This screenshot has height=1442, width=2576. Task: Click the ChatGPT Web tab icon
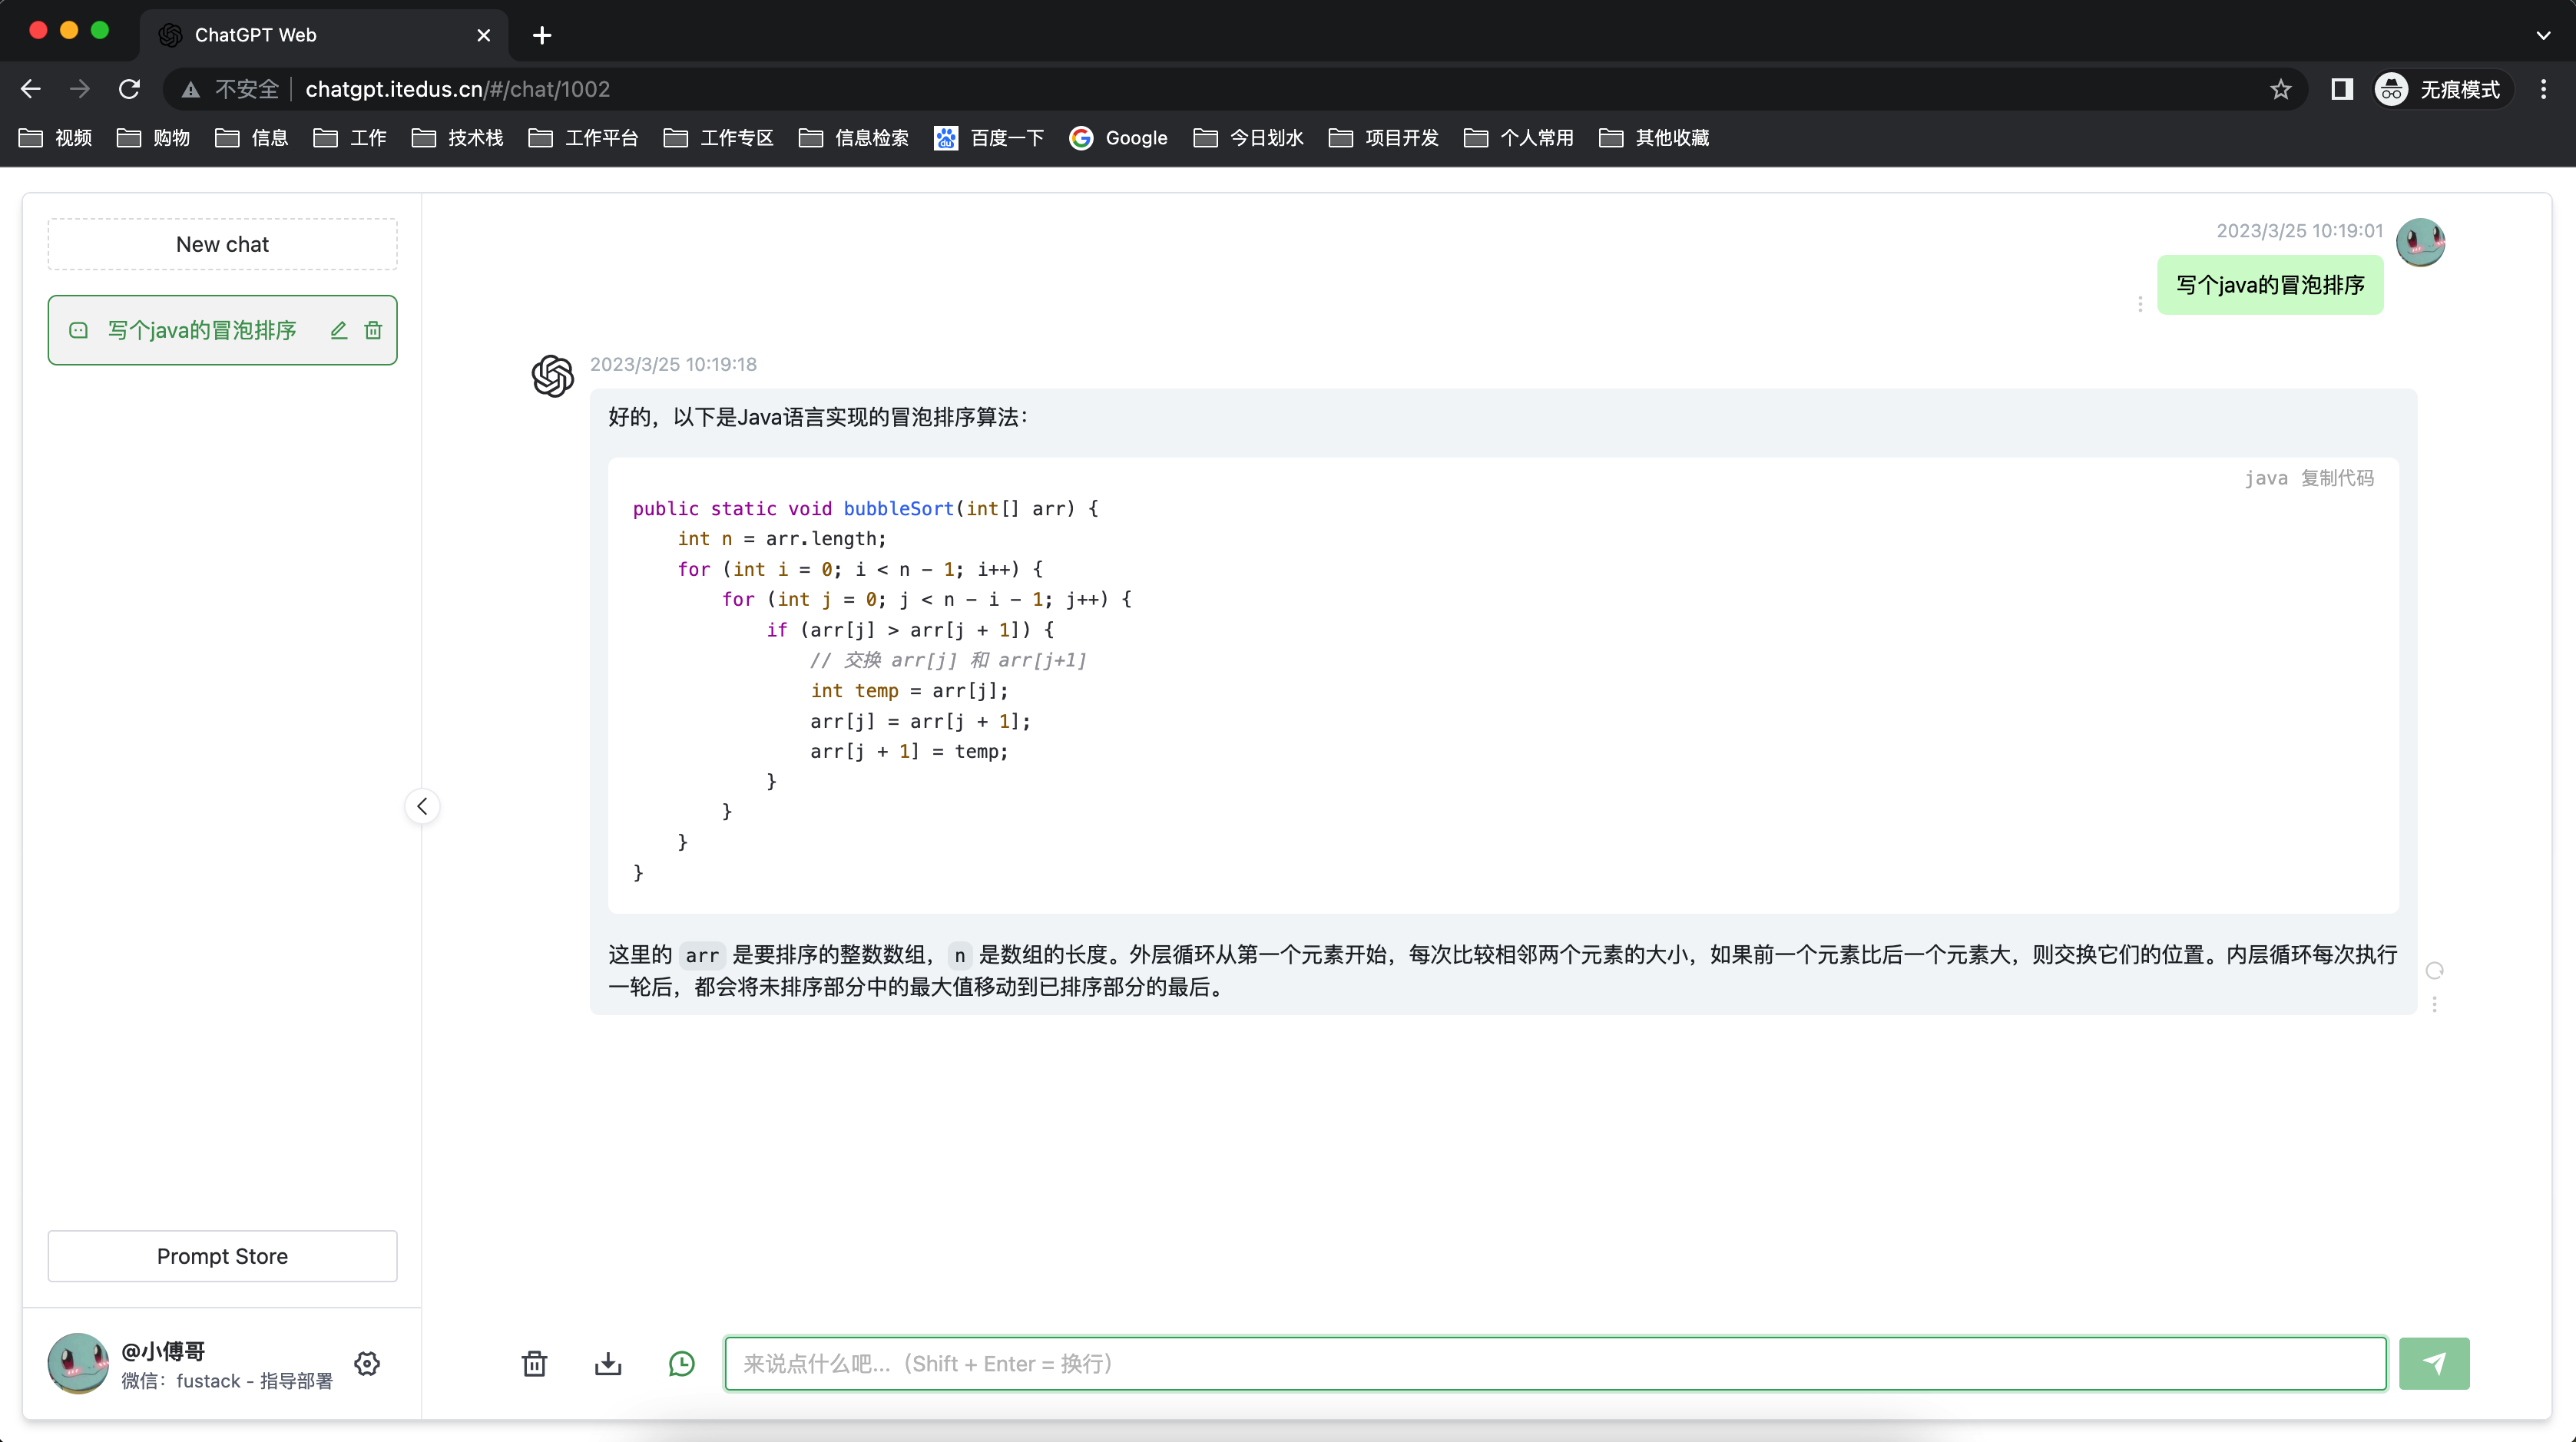coord(171,34)
